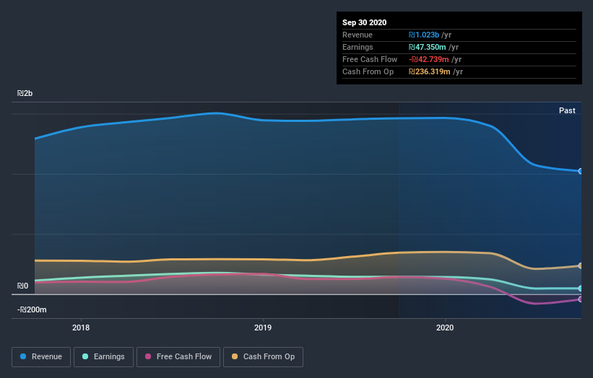
Task: Click the ₪236.319m cash from op value
Action: [430, 71]
